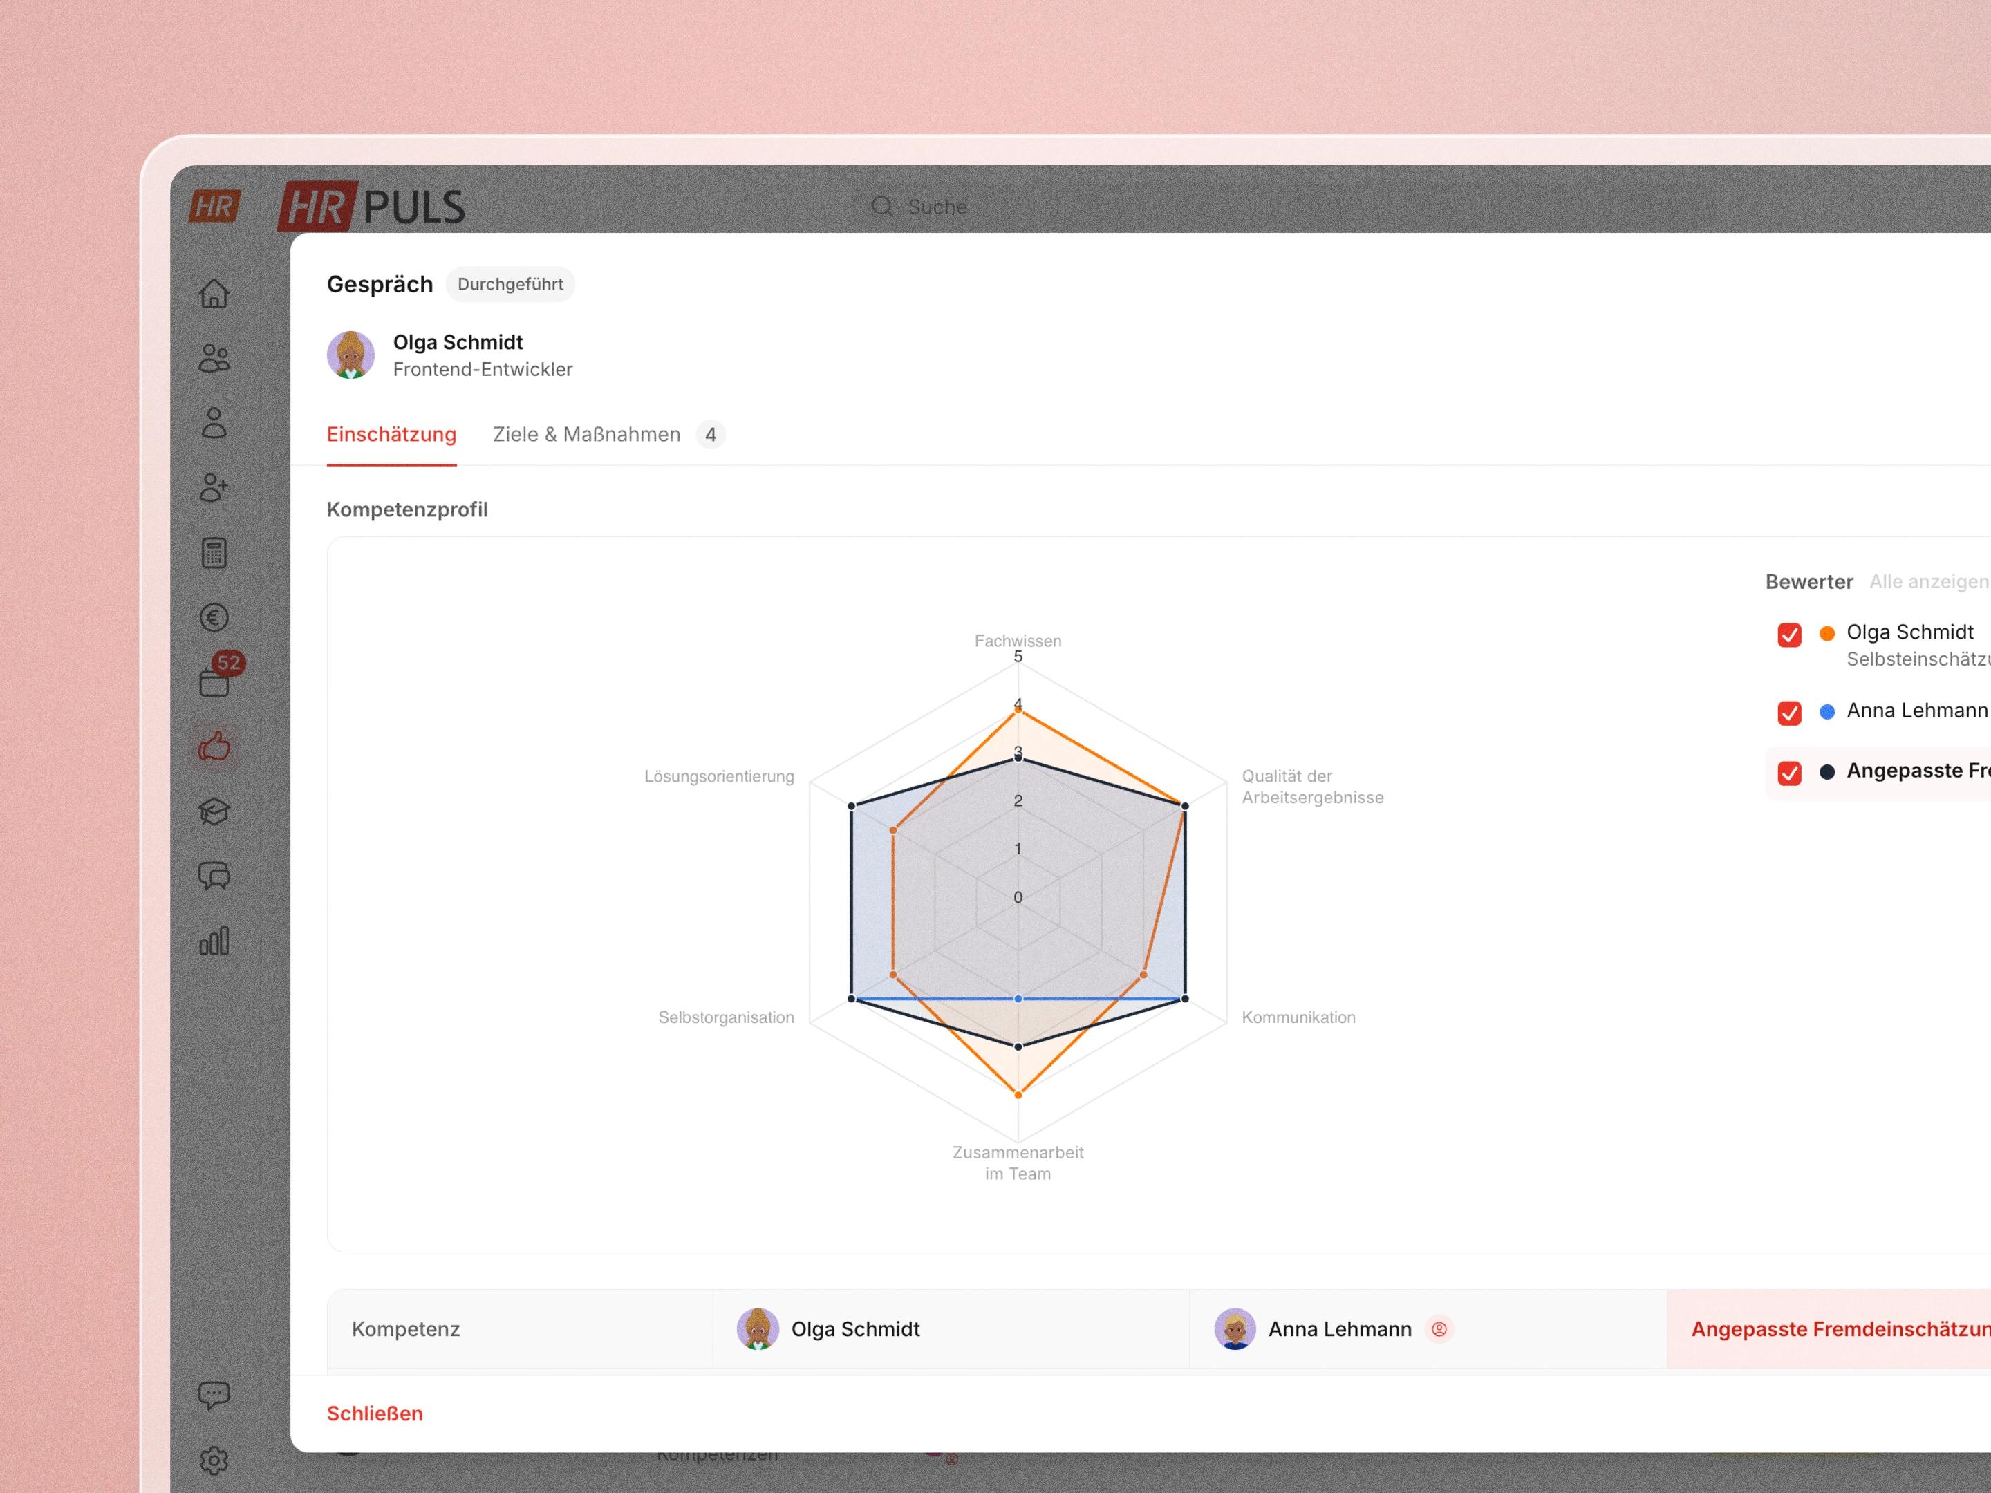Click the Fachwissen axis label
Viewport: 1991px width, 1493px height.
point(1018,641)
